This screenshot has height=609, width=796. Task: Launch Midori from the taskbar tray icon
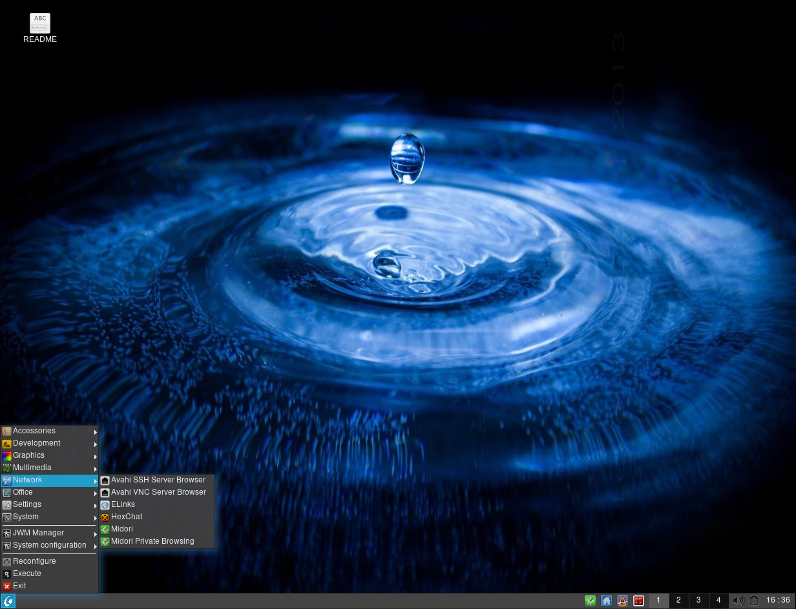(590, 601)
